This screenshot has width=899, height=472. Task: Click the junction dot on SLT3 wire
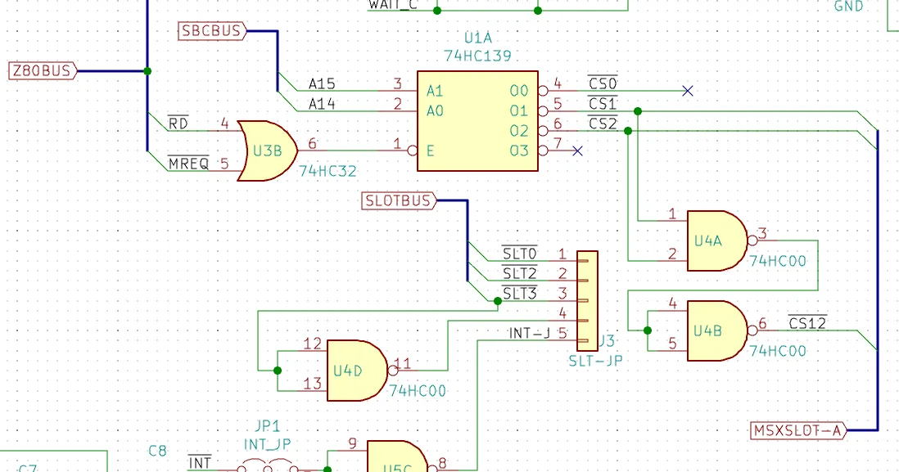click(498, 301)
